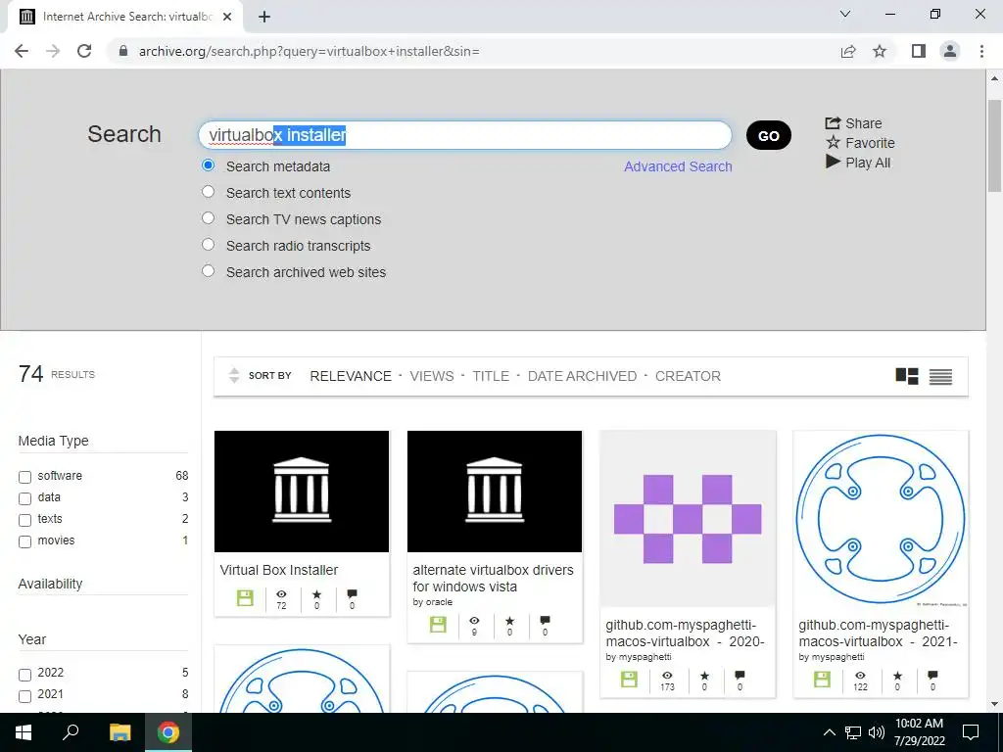
Task: Check the 2022 year filter
Action: 24,675
